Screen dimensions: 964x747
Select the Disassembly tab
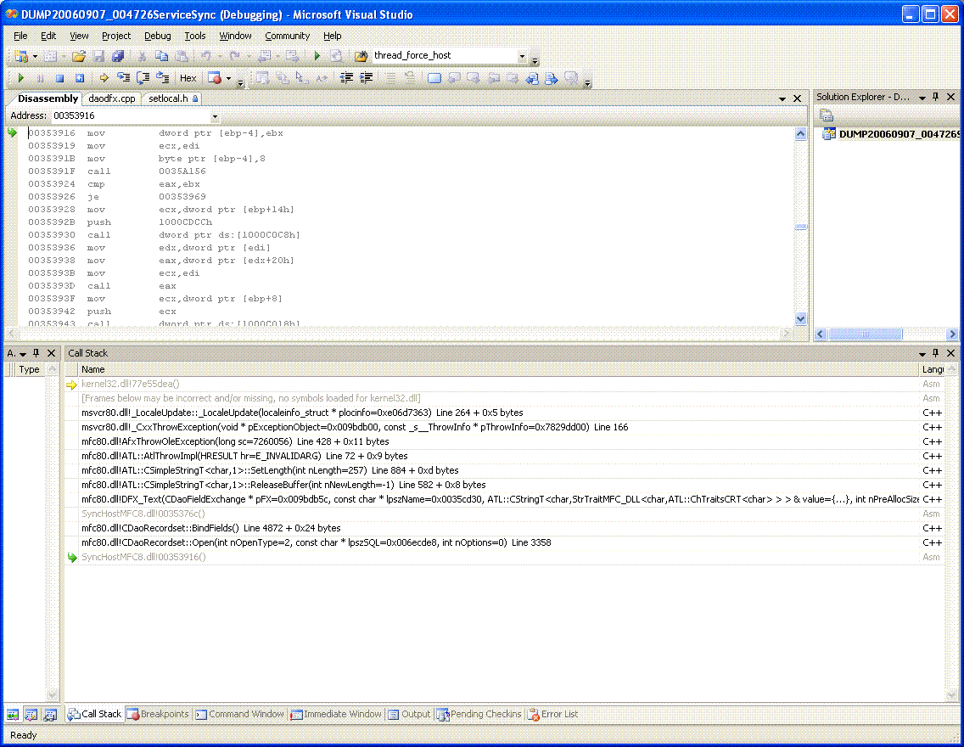[x=48, y=98]
